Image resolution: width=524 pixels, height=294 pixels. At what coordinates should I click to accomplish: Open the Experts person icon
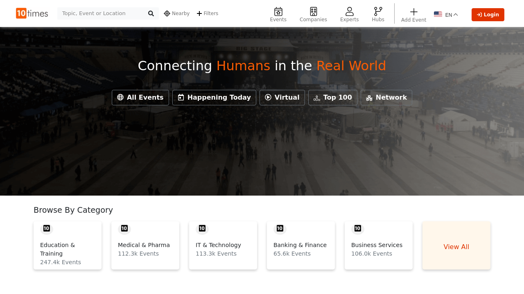[x=350, y=11]
